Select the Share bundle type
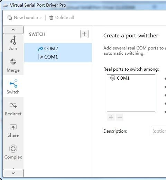 pos(13,130)
